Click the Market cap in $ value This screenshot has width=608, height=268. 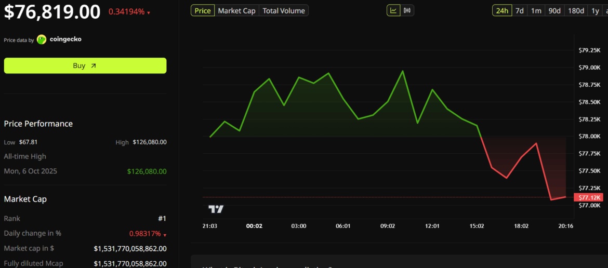[130, 248]
